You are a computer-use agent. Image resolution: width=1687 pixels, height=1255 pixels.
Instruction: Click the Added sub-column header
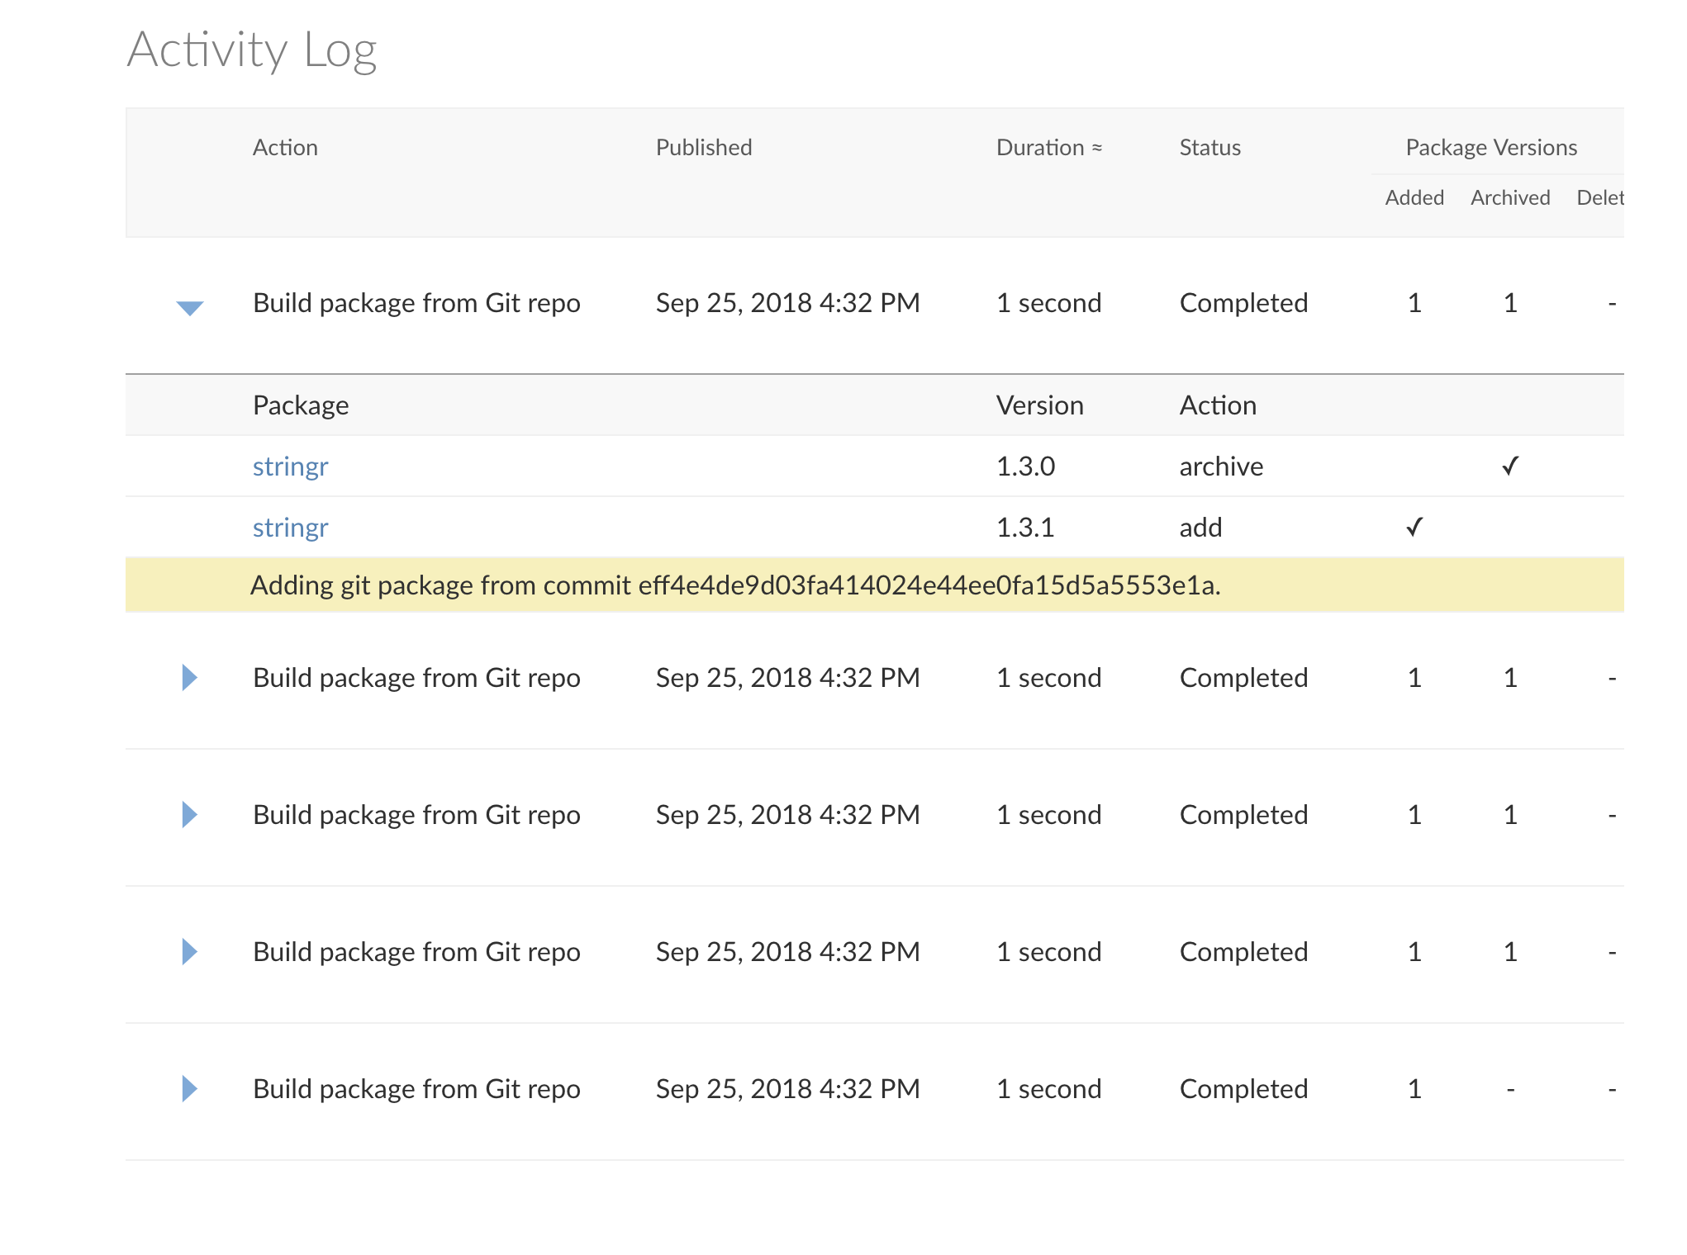coord(1414,198)
